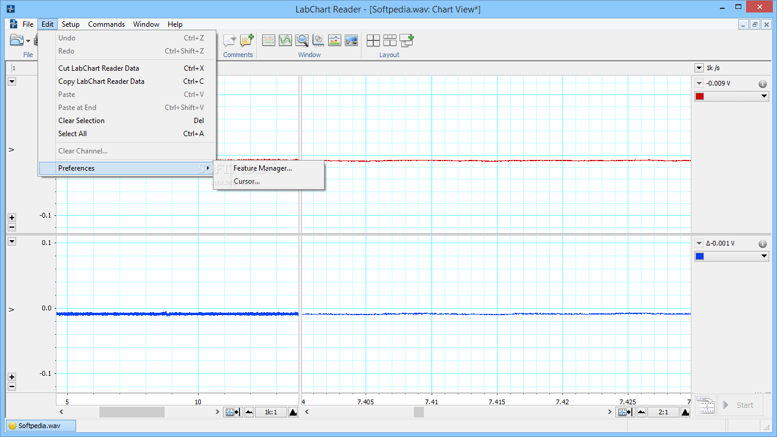
Task: Expand the top channel amplitude axis arrow
Action: click(x=11, y=150)
